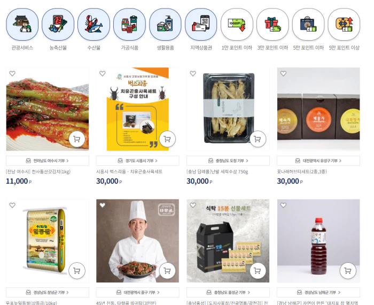Open the 지역상품권 voucher category icon

[201, 25]
